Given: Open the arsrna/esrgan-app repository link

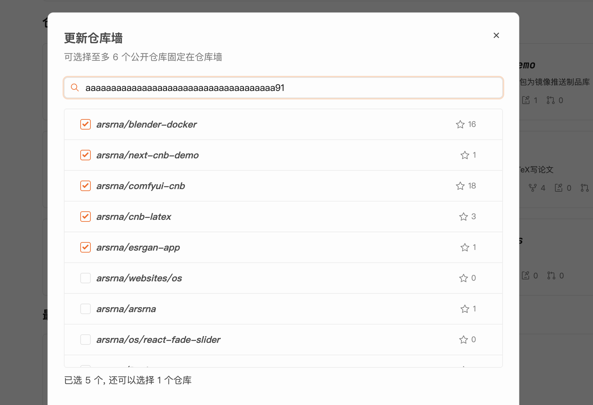Looking at the screenshot, I should [138, 247].
